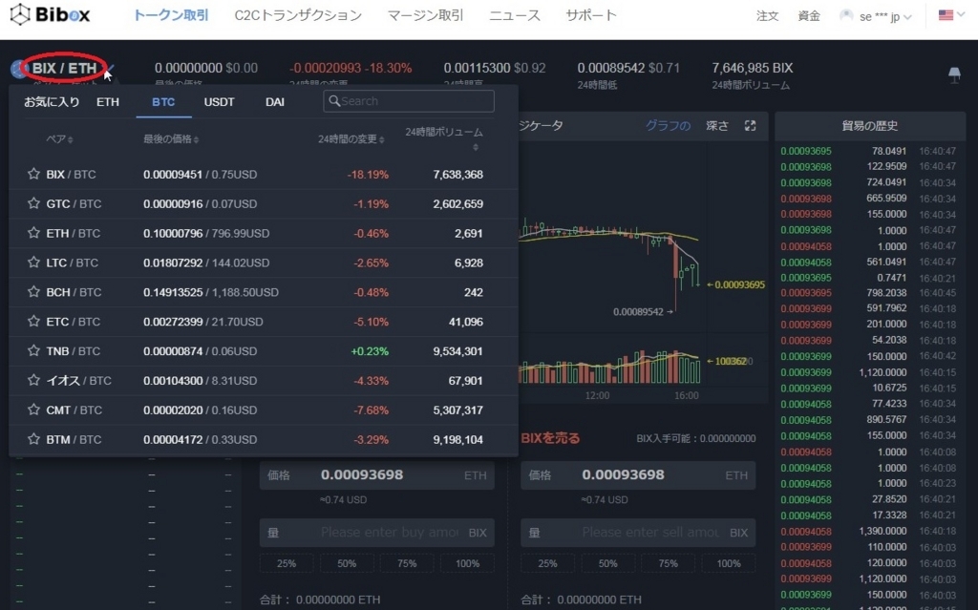This screenshot has height=610, width=978.
Task: Open 資金 funds link
Action: 809,16
